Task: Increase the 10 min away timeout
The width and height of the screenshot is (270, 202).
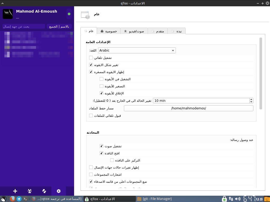Action: tap(251, 99)
